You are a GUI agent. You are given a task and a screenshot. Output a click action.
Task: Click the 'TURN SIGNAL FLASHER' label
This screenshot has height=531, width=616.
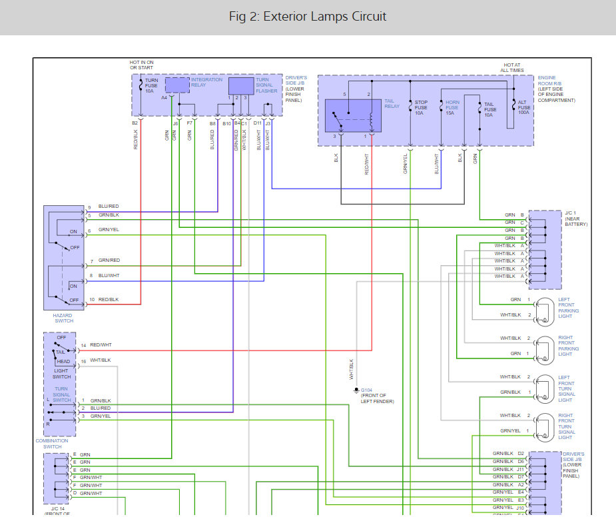[266, 85]
